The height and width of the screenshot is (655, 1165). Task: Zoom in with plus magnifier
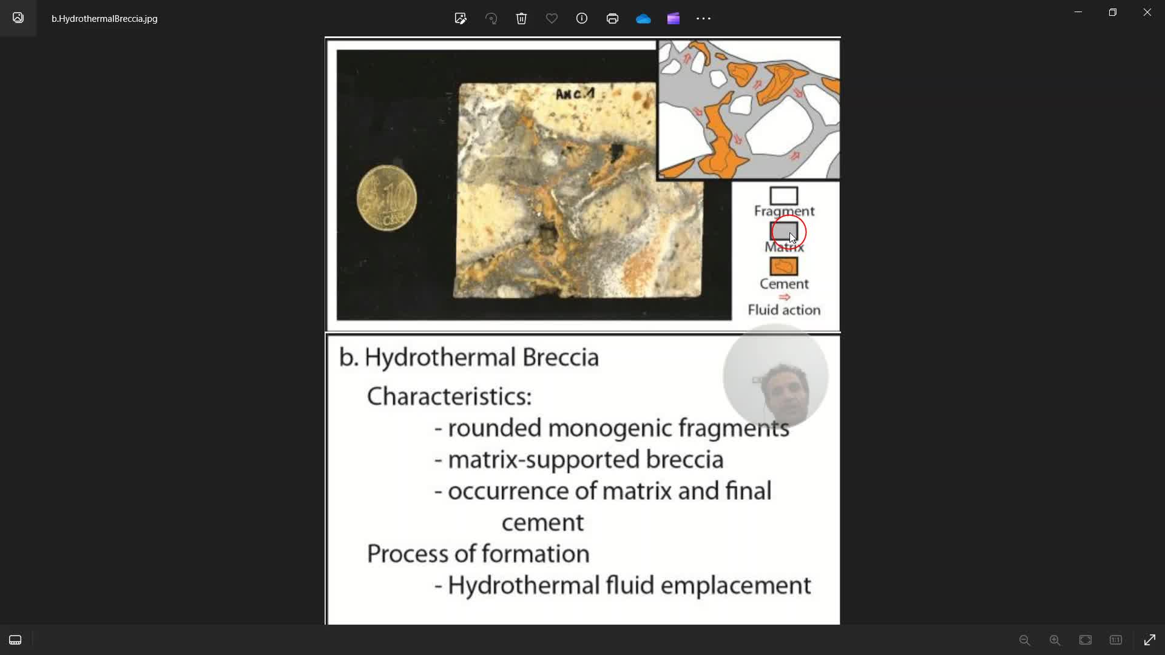point(1055,640)
